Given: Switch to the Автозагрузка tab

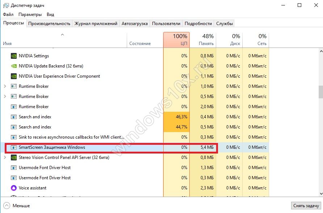Looking at the screenshot, I should [134, 24].
